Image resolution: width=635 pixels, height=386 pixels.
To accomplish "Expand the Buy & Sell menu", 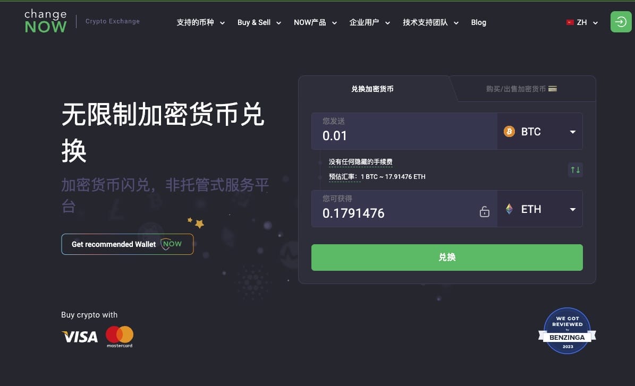I will (259, 23).
